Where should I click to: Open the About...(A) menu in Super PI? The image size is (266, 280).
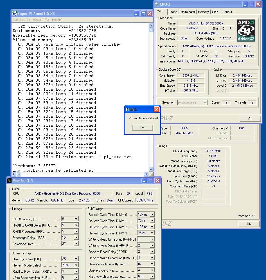tap(41, 20)
